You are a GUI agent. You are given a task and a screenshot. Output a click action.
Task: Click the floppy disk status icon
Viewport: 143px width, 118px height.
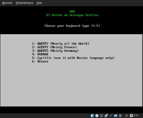click(x=102, y=116)
